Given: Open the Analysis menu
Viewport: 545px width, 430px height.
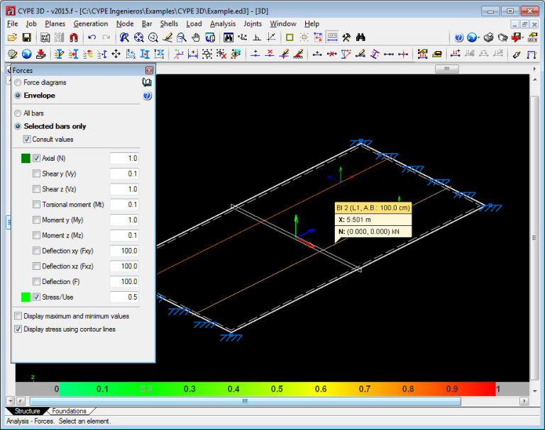Looking at the screenshot, I should [x=223, y=23].
